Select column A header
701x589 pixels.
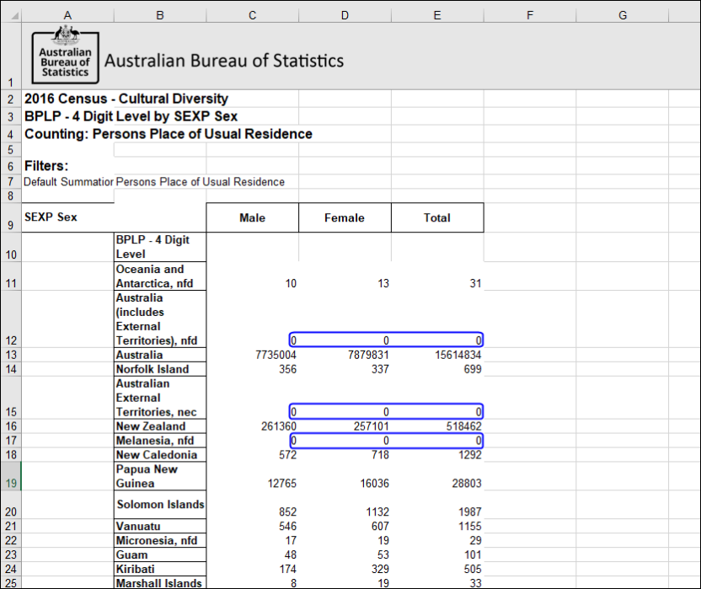tap(67, 14)
